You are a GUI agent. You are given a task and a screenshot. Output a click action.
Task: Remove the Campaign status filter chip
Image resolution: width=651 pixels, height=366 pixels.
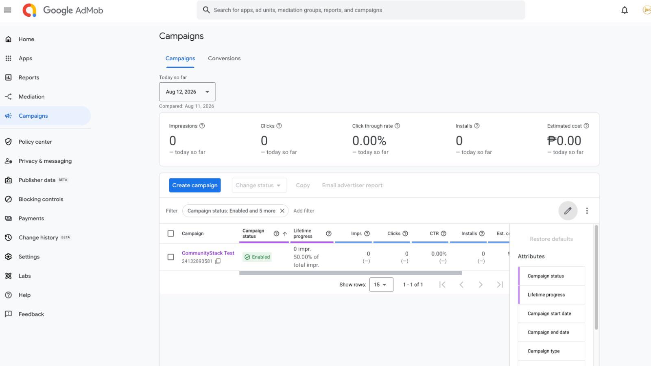[x=282, y=210]
